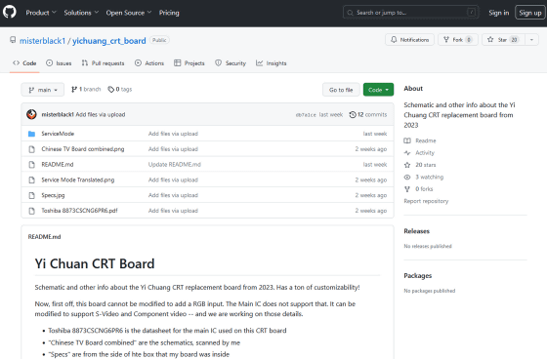Viewport: 547px width, 359px height.
Task: Open Service Mode Translated.png file
Action: tap(78, 179)
